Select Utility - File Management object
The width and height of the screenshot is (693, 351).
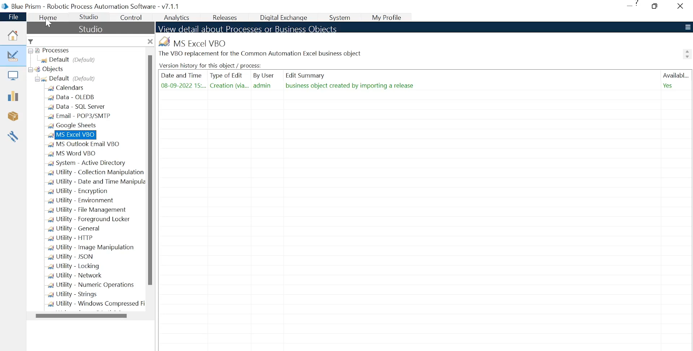click(91, 210)
